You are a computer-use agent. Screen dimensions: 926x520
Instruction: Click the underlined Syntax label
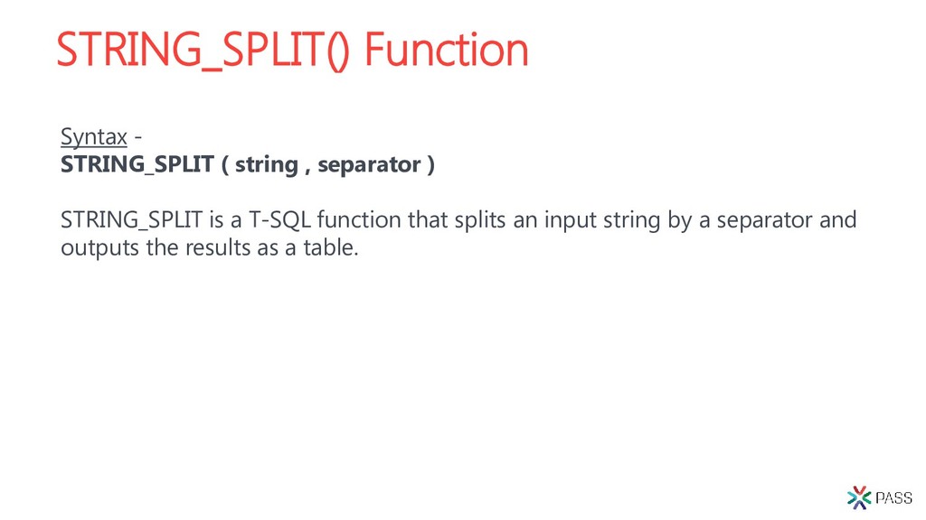coord(94,137)
